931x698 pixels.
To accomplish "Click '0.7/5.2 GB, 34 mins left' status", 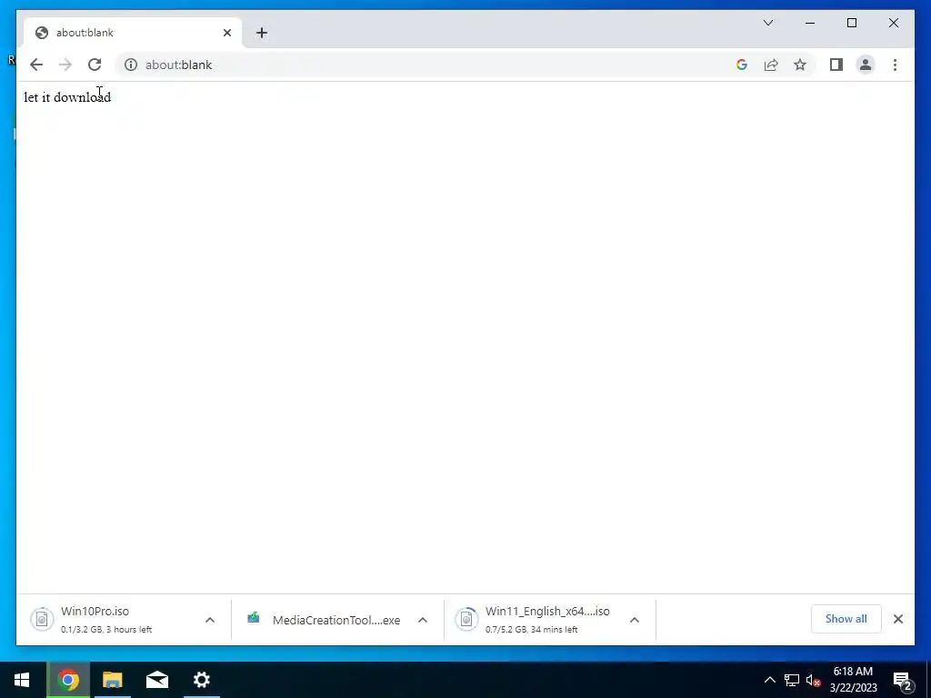I will point(531,629).
